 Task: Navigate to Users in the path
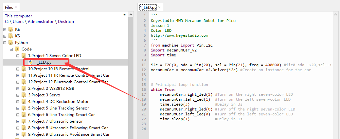coord(18,22)
